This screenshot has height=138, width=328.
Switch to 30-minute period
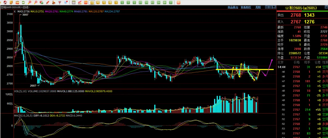(146, 2)
